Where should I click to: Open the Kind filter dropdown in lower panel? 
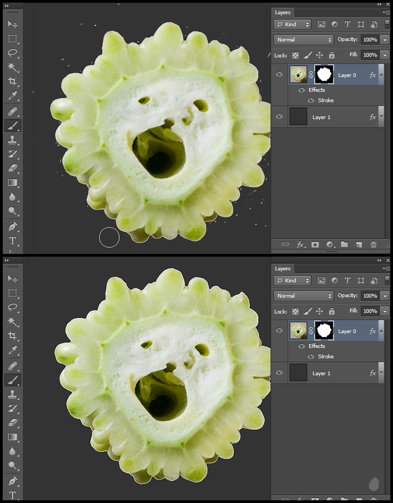(292, 281)
